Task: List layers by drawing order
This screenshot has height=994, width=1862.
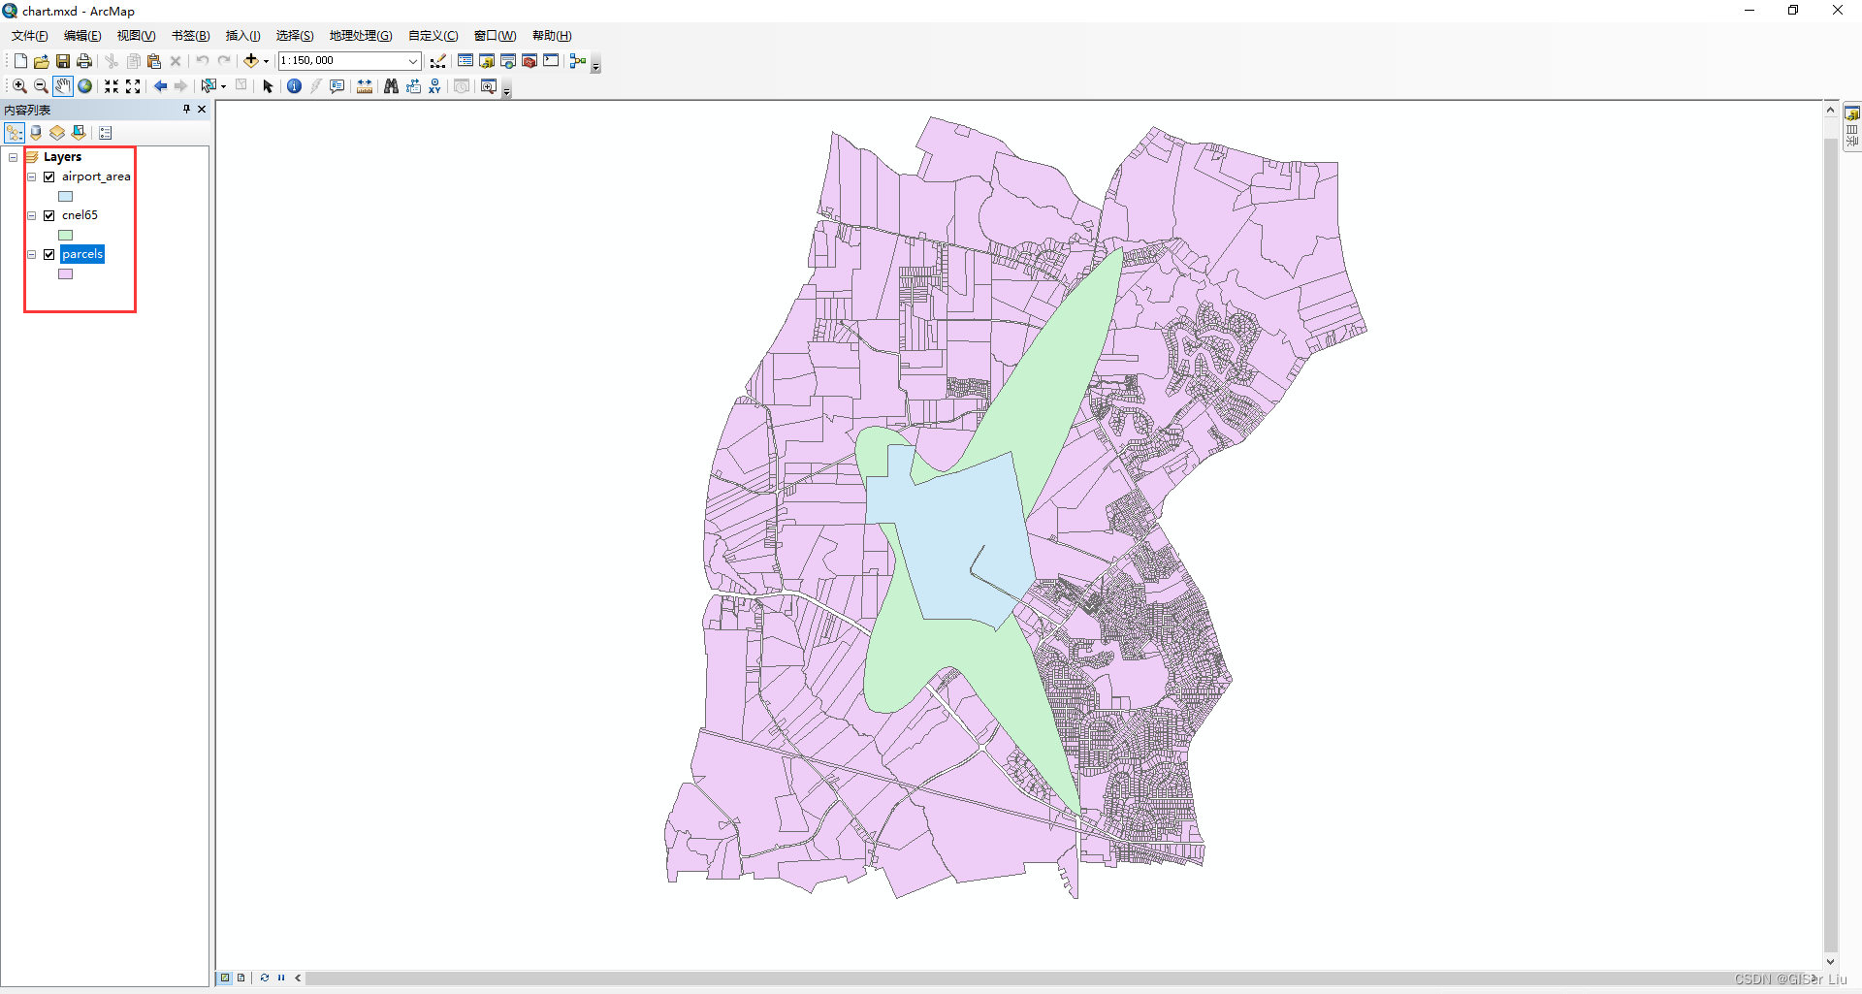Action: [15, 133]
